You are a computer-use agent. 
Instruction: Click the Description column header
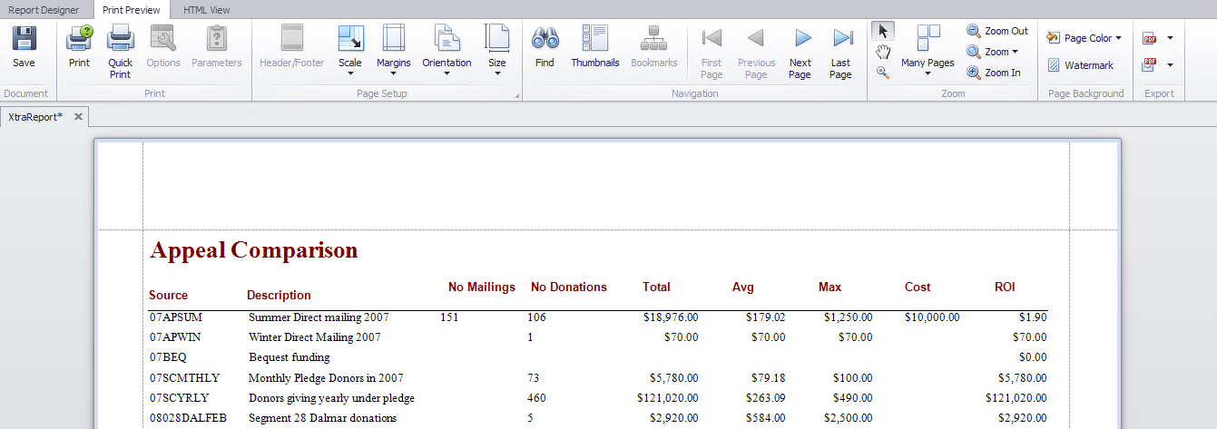coord(279,295)
